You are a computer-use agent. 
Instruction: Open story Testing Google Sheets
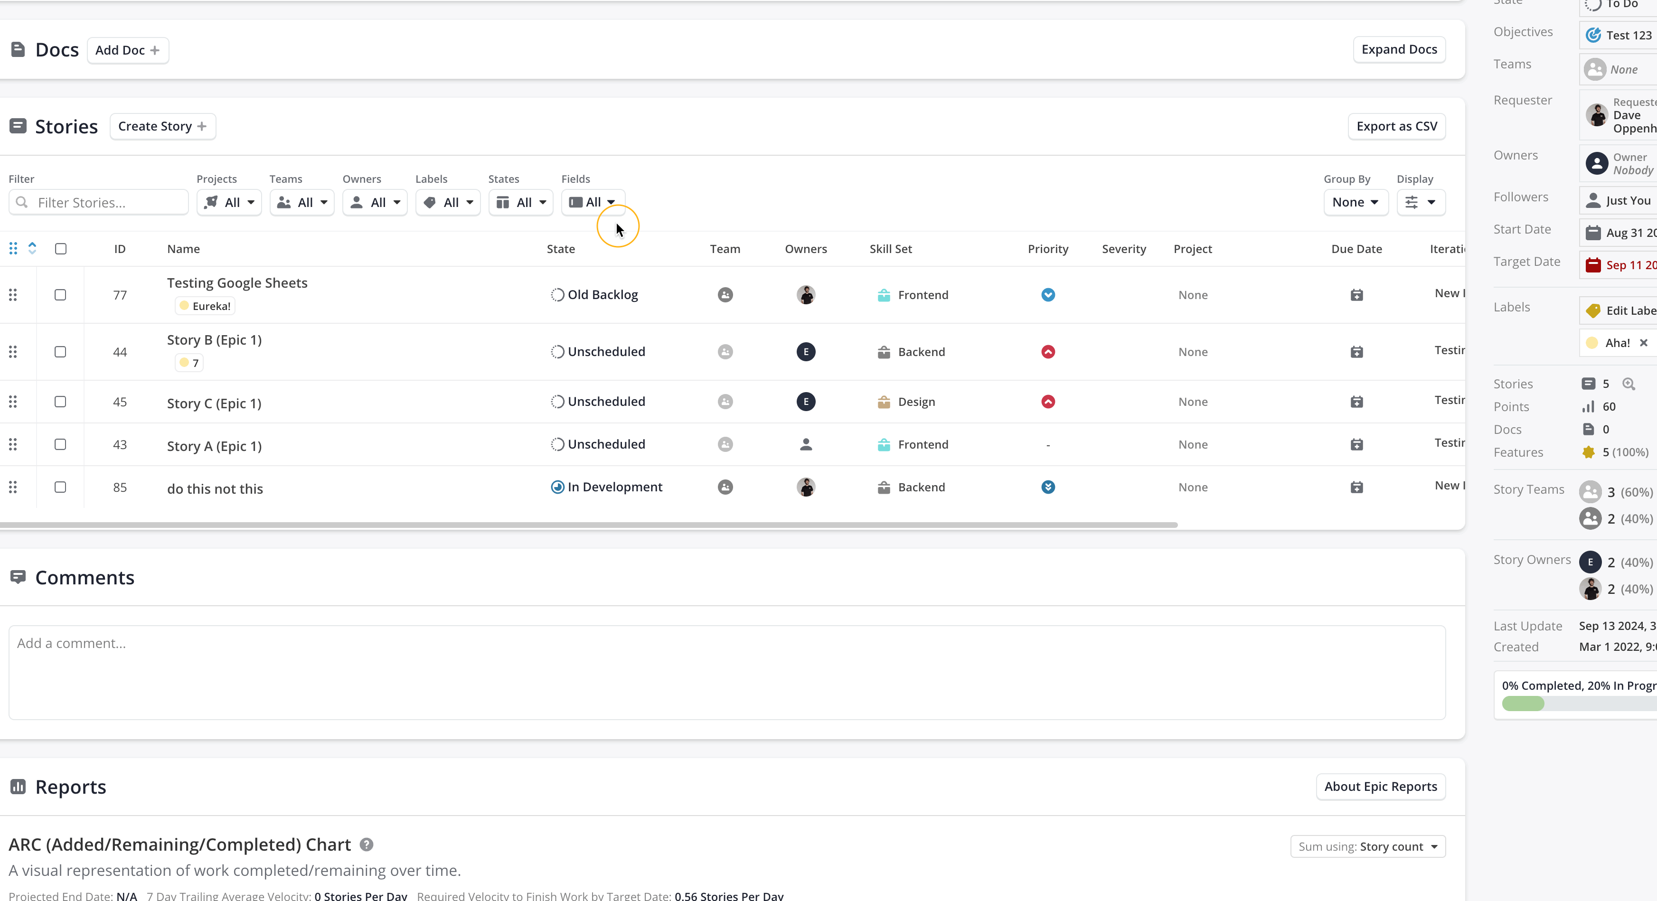237,283
